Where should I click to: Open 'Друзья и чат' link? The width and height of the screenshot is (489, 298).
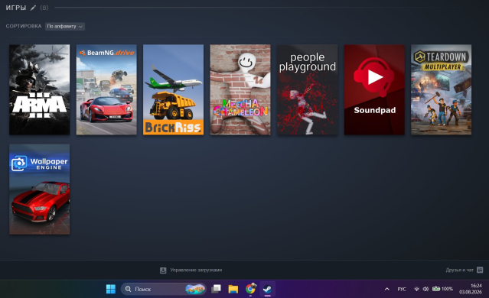point(459,270)
